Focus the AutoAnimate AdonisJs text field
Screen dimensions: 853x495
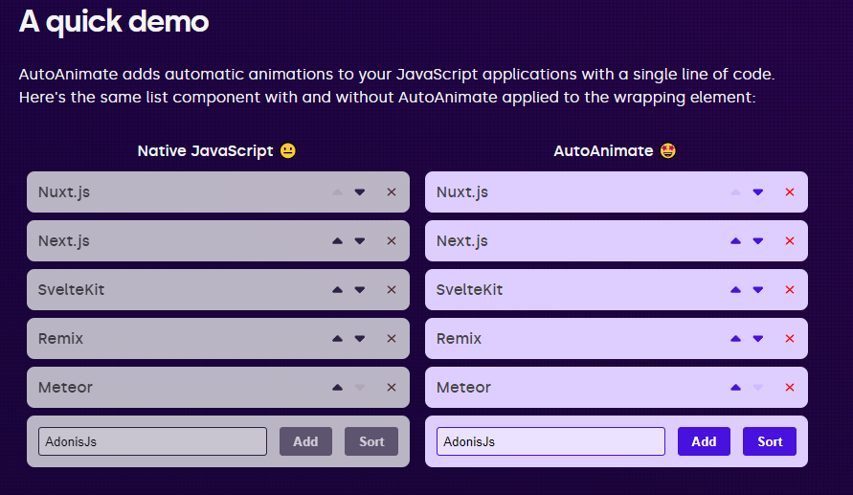pyautogui.click(x=550, y=441)
